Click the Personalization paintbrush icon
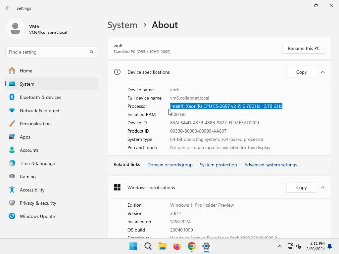The height and width of the screenshot is (254, 339). (x=12, y=124)
